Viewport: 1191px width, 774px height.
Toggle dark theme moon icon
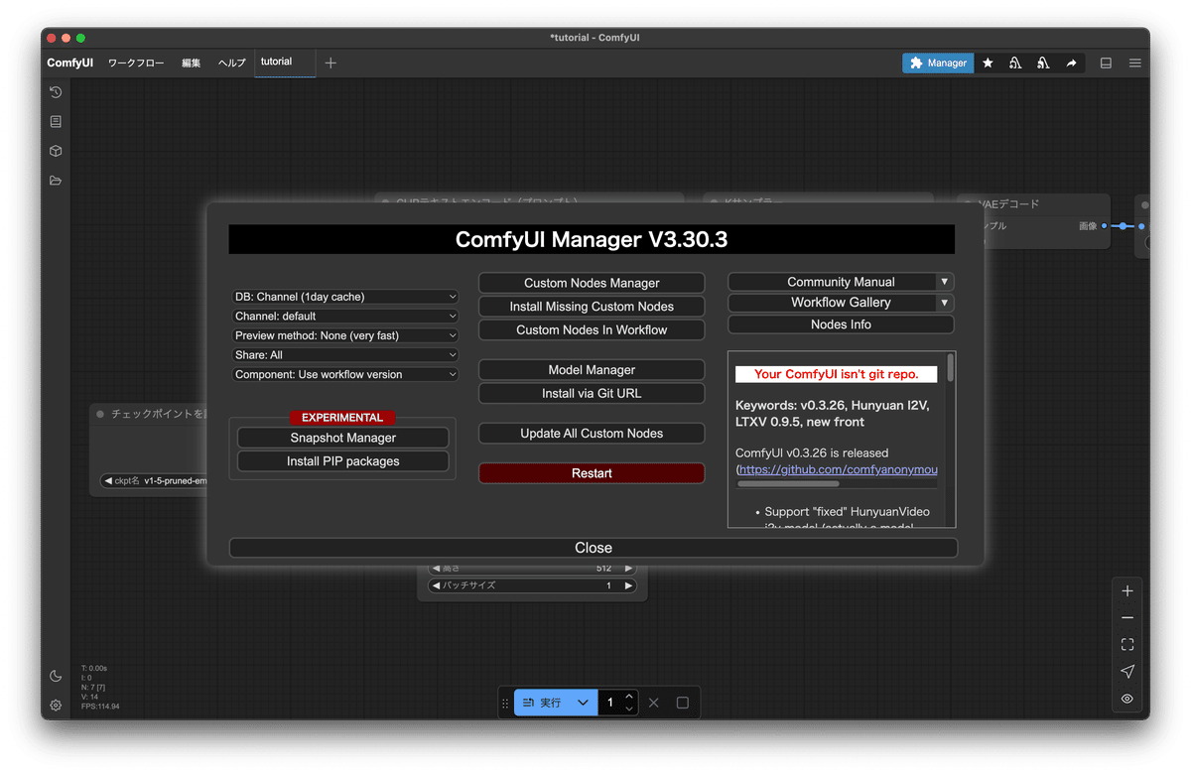(56, 676)
